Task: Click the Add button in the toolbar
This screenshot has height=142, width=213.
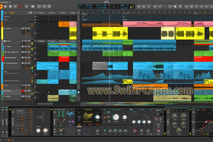Action: coord(139,7)
